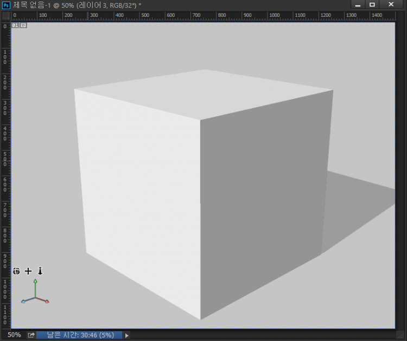This screenshot has width=407, height=341.
Task: Click the slice type icon beside 01
Action: click(x=23, y=25)
